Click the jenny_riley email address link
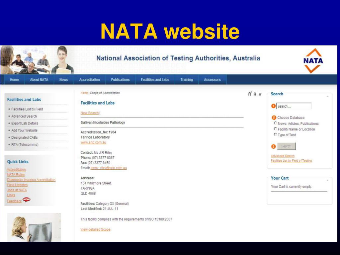This screenshot has height=255, width=340. click(x=109, y=168)
